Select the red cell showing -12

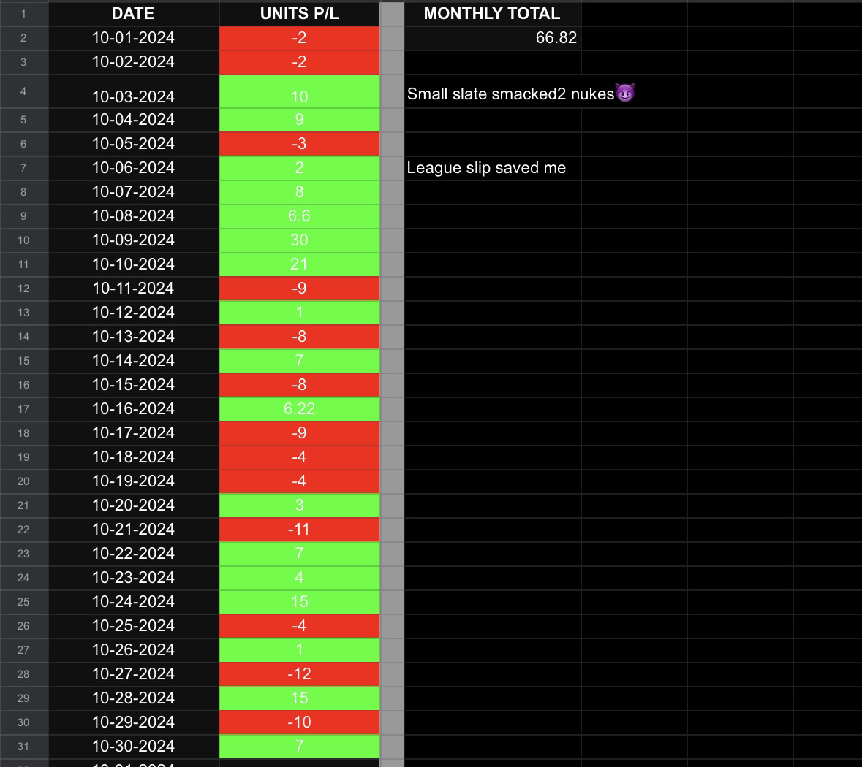pos(299,673)
